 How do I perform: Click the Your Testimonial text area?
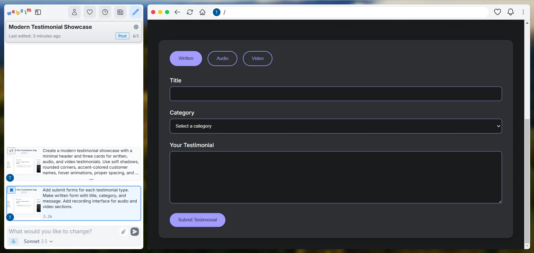(x=336, y=177)
